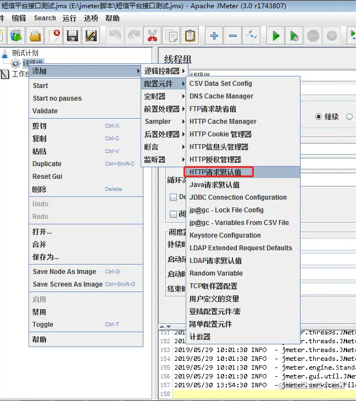Click Toggle in context menu

(86, 325)
